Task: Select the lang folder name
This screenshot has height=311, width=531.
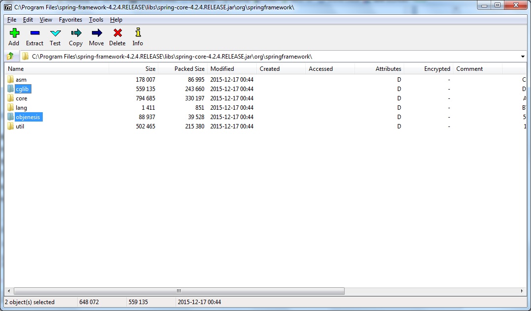Action: click(21, 107)
